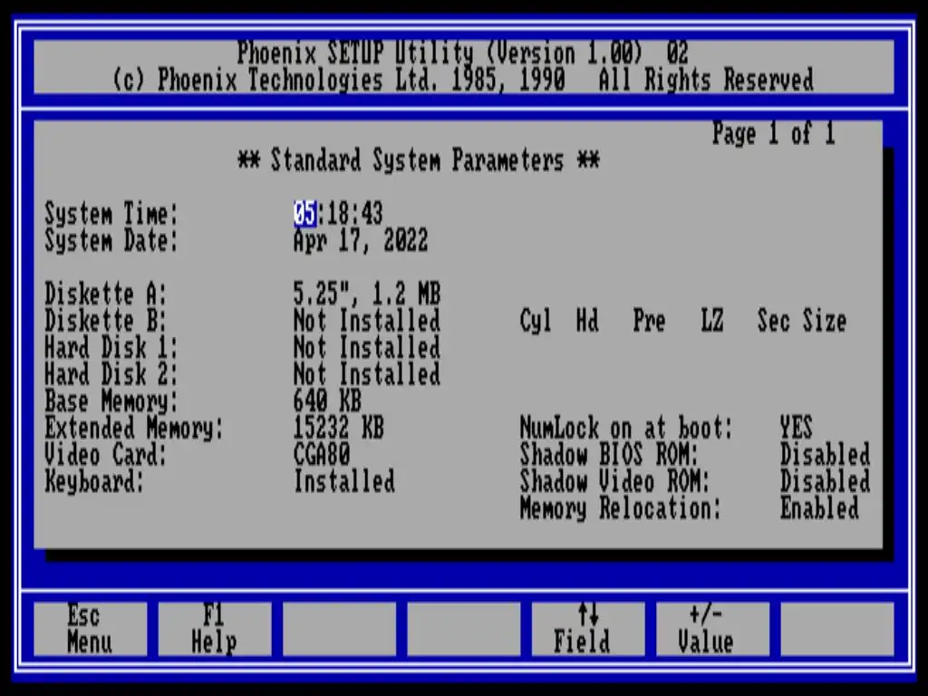
Task: Click the Diskette B: label
Action: coord(106,321)
